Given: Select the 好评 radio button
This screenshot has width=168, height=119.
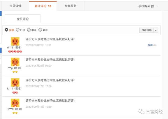Looking at the screenshot, I should tap(18, 30).
